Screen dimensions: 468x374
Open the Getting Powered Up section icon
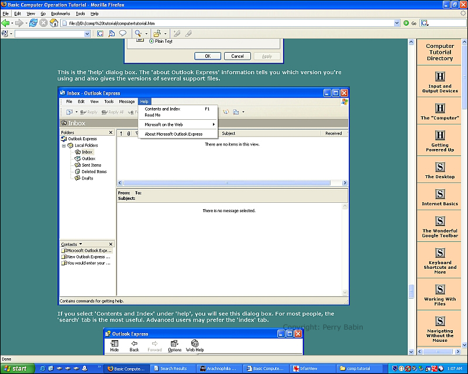pyautogui.click(x=440, y=135)
